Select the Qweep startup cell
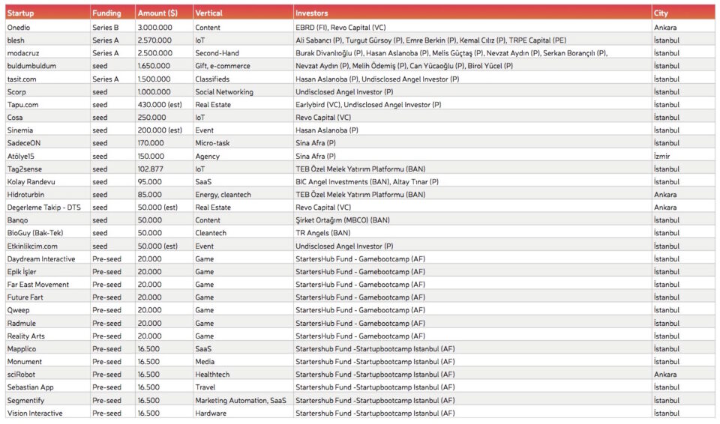 point(48,310)
